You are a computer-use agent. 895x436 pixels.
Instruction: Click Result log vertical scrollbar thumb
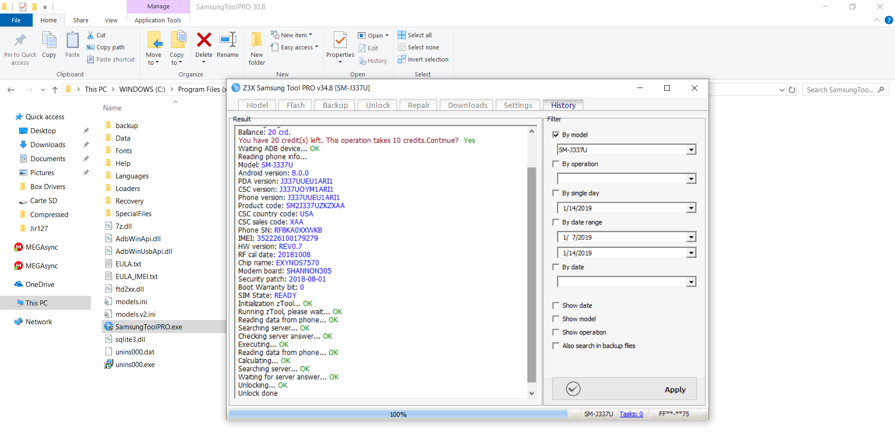coord(531,275)
